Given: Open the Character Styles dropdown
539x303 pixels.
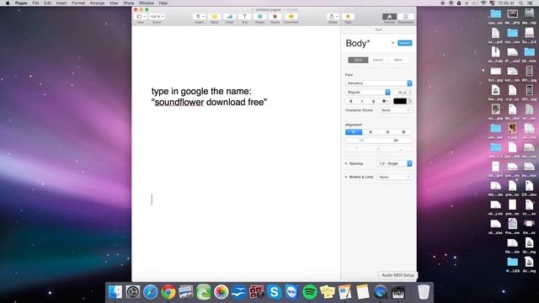Looking at the screenshot, I should (x=395, y=110).
